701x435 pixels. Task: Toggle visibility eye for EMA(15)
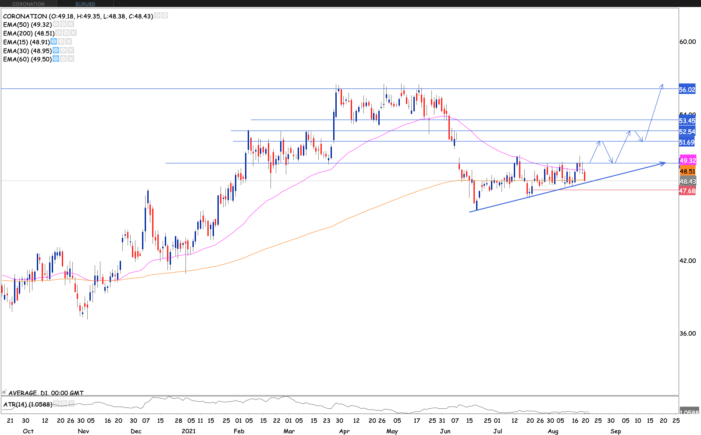pos(53,42)
